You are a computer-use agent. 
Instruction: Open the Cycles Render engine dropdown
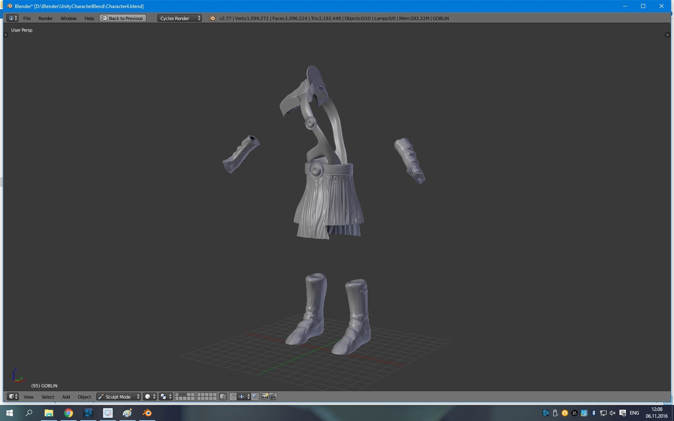pos(179,18)
